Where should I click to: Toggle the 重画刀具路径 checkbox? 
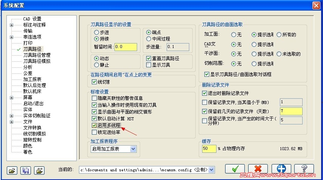(148, 59)
